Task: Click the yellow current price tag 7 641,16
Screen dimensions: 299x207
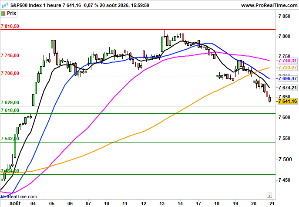Action: pos(288,101)
